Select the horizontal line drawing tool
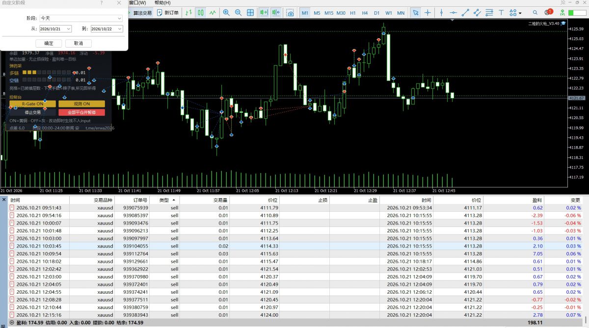The image size is (589, 328). (x=453, y=13)
